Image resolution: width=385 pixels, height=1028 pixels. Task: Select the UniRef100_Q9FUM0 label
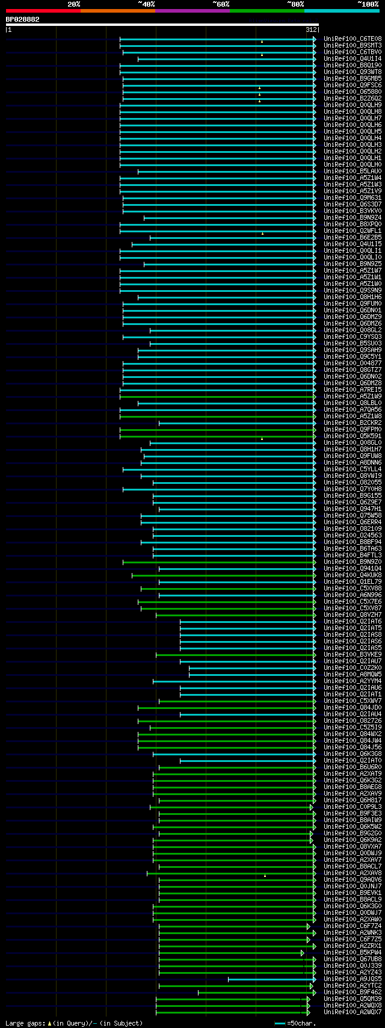(353, 303)
